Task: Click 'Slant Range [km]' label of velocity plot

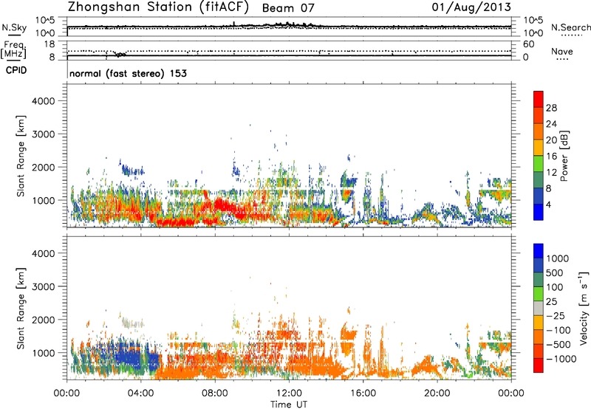Action: tap(21, 308)
